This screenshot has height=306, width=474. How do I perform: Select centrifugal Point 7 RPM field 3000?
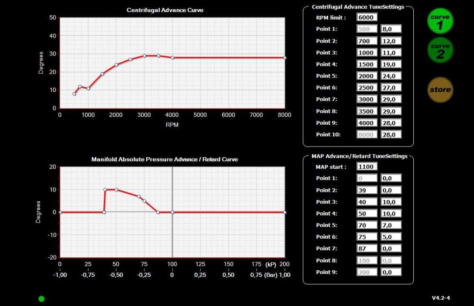point(368,100)
